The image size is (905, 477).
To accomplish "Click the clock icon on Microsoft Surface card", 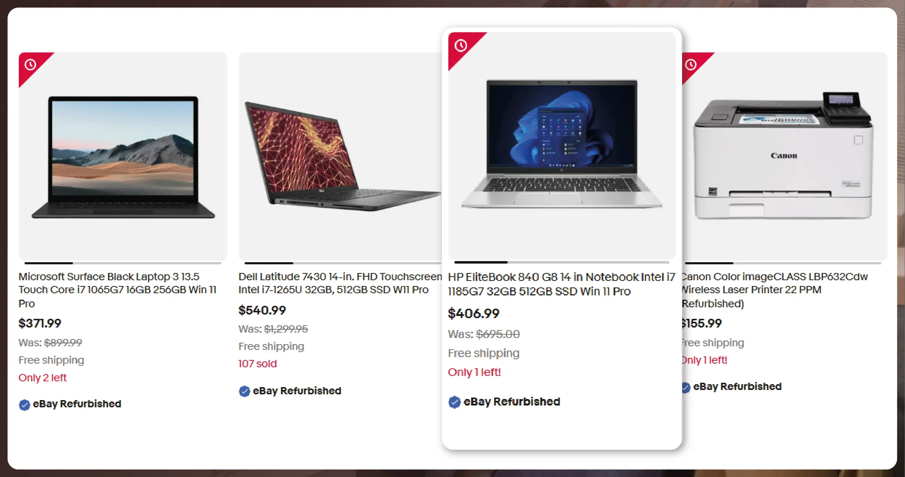I will [30, 65].
